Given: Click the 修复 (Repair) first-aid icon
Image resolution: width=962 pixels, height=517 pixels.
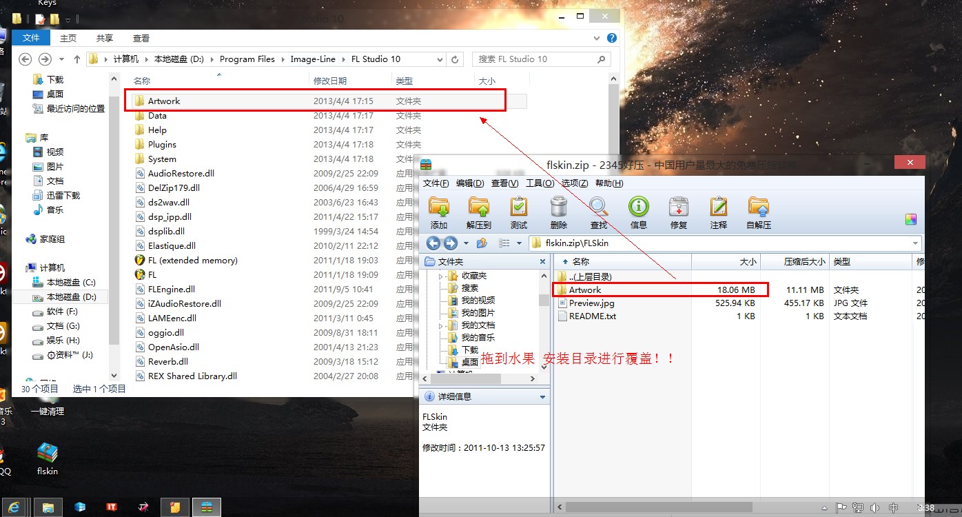Looking at the screenshot, I should pyautogui.click(x=678, y=206).
